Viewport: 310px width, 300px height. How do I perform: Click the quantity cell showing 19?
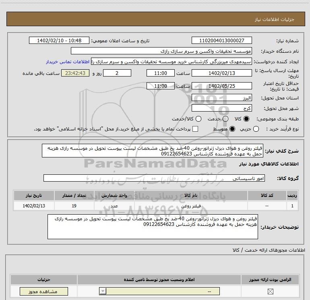pos(74,206)
